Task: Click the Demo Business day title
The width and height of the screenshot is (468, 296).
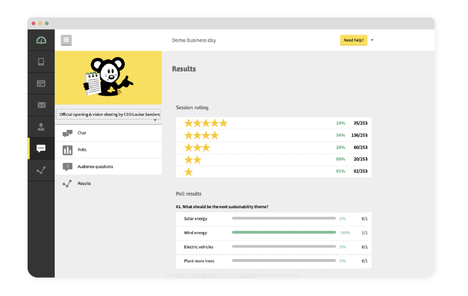Action: pyautogui.click(x=194, y=40)
